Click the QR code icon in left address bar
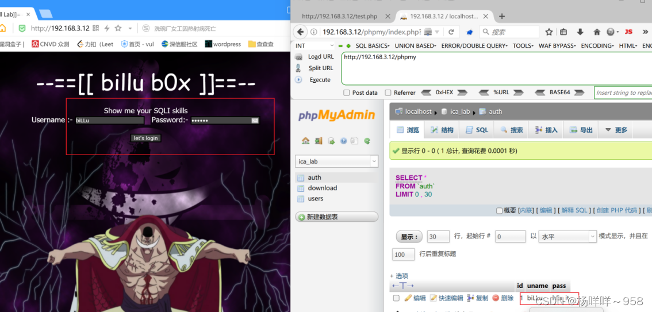The height and width of the screenshot is (312, 652). point(95,28)
